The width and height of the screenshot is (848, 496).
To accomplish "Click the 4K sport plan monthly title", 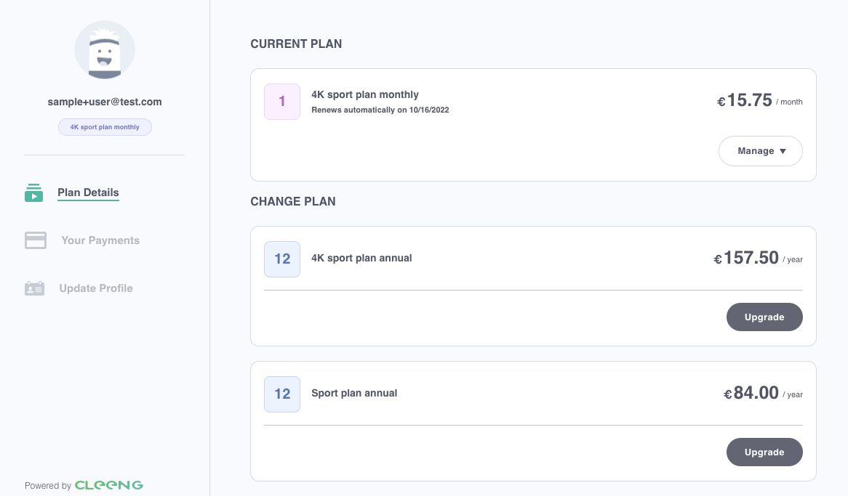I will [365, 94].
